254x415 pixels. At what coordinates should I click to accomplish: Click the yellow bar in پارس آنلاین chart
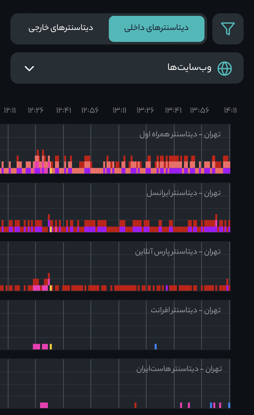(x=51, y=288)
